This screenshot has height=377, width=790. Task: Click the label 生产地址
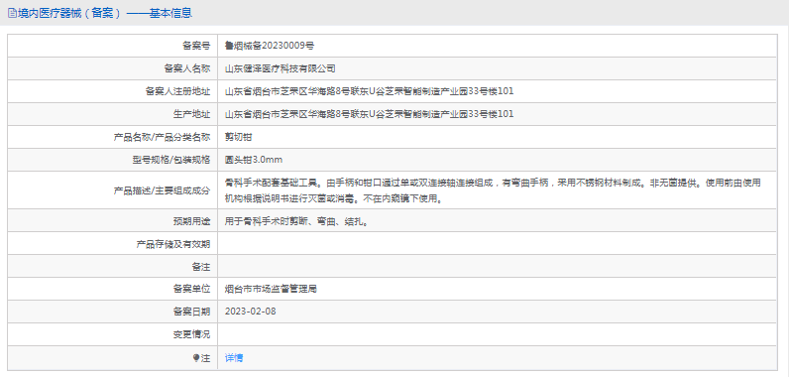pos(192,114)
